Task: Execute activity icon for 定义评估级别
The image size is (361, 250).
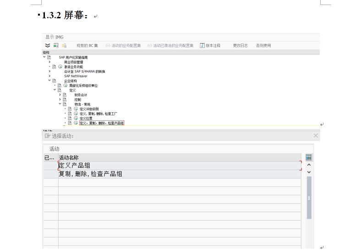Action: tap(76, 109)
